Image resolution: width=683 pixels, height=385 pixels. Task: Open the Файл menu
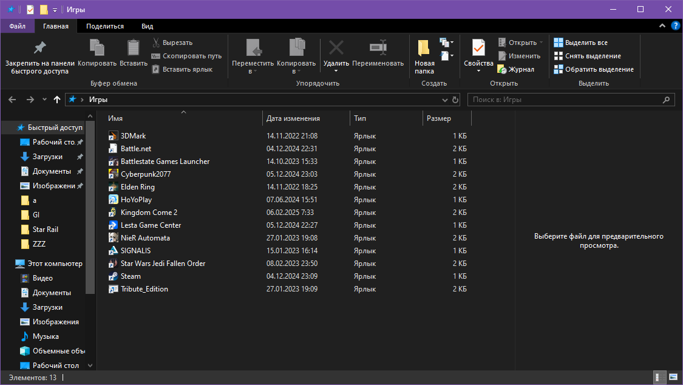[x=17, y=26]
